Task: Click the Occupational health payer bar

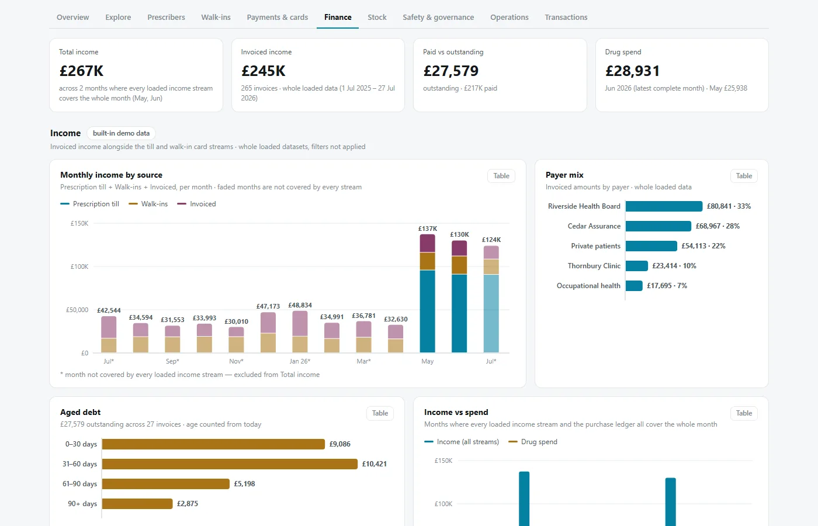Action: pos(634,286)
